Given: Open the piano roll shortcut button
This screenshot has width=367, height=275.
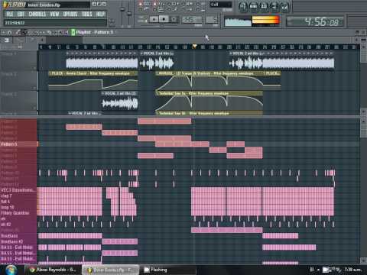Looking at the screenshot, I should pos(264,6).
